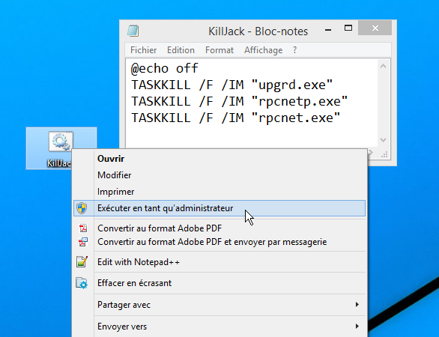Click the Notepad icon in title bar
The image size is (439, 337).
tap(133, 31)
